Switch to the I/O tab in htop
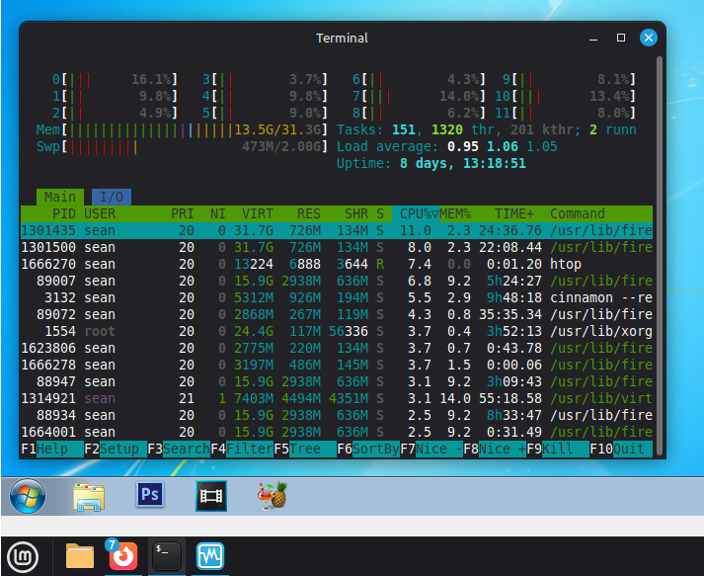This screenshot has height=576, width=704. pyautogui.click(x=112, y=197)
